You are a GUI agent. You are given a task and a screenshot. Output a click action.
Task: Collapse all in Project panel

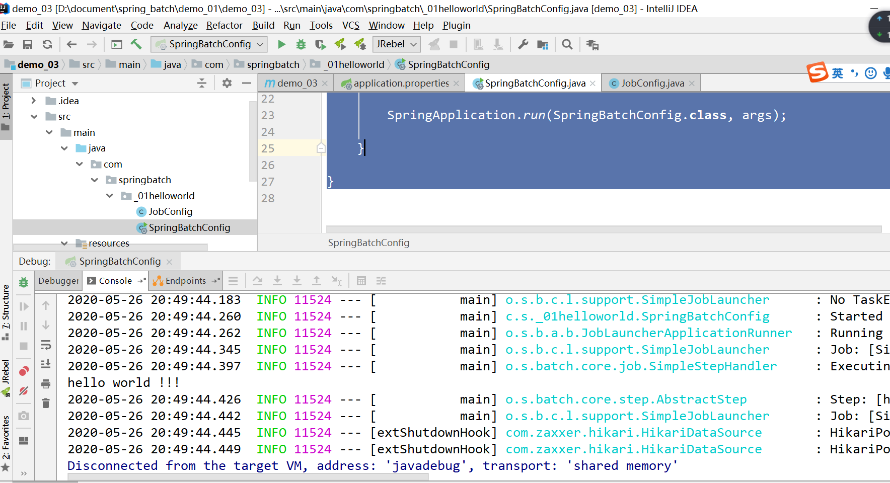tap(202, 83)
